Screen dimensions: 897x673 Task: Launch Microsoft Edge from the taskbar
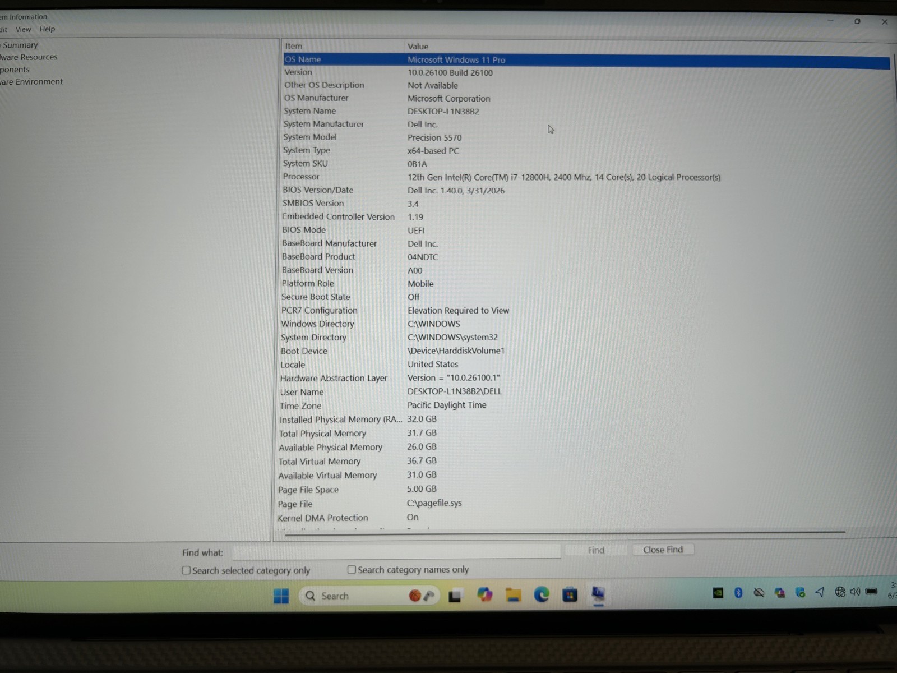[542, 594]
